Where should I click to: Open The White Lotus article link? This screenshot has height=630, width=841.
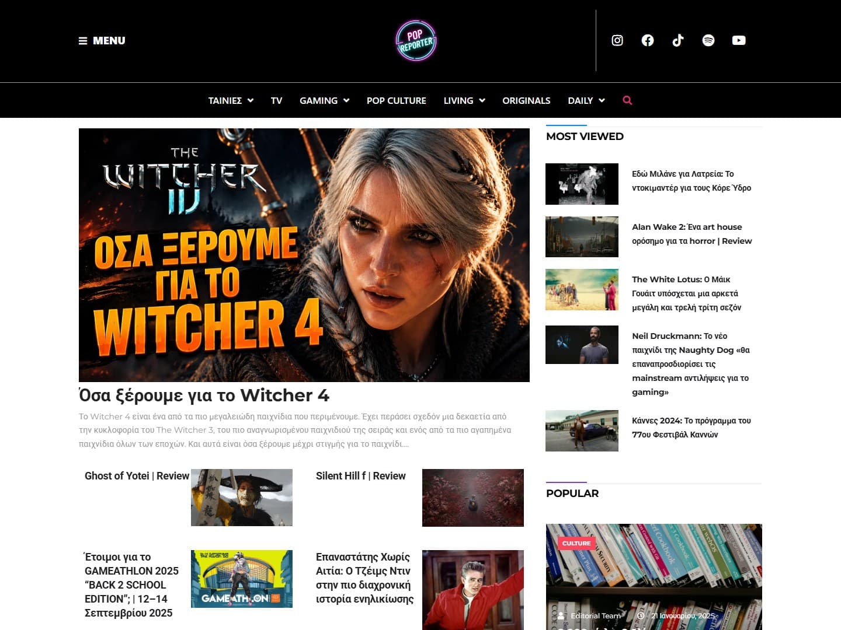(x=687, y=293)
